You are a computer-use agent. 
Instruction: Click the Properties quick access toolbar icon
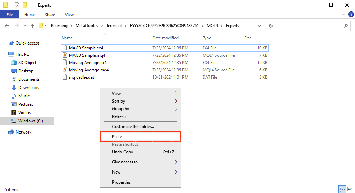point(17,5)
